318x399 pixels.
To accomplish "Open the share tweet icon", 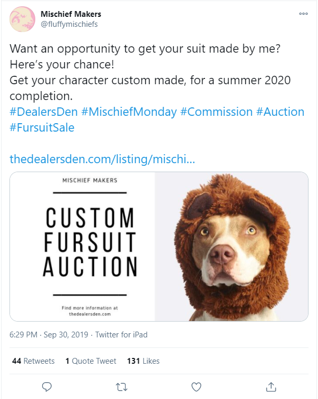I will (271, 387).
